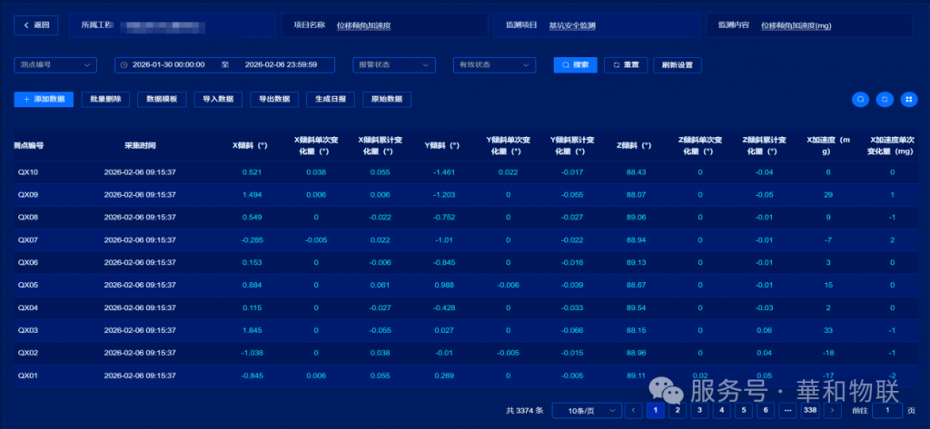Select page 3 in pagination
930x429 pixels.
point(699,410)
